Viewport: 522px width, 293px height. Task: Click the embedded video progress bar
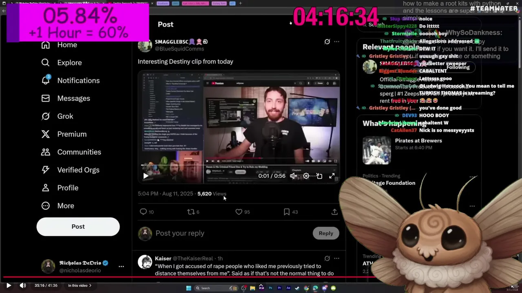[x=239, y=165]
